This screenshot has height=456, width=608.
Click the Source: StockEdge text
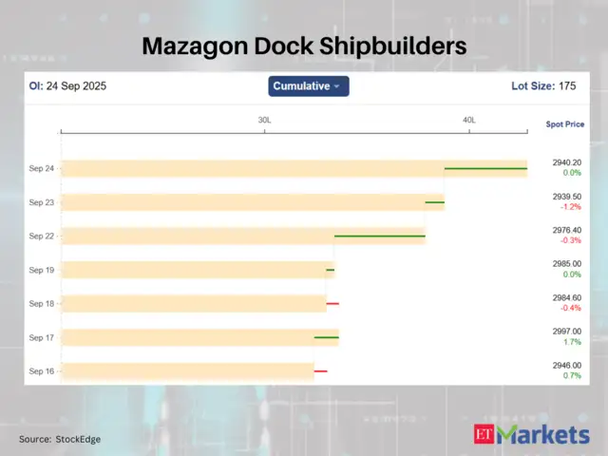(60, 439)
